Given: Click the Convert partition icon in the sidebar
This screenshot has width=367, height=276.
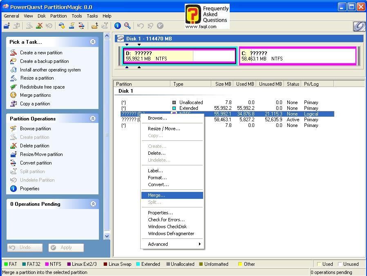Looking at the screenshot, I should pos(13,163).
